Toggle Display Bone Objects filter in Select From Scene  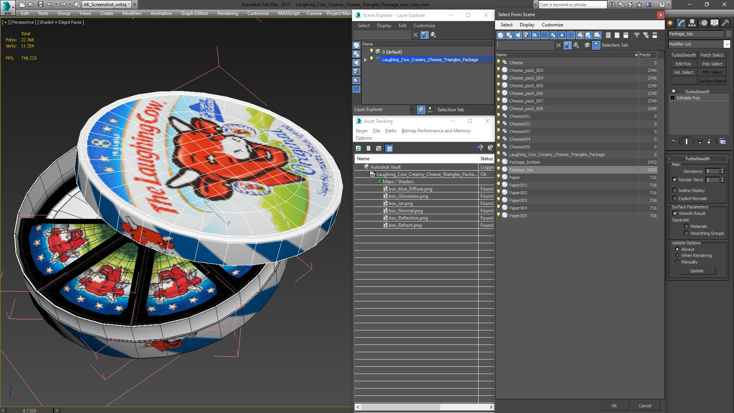571,35
